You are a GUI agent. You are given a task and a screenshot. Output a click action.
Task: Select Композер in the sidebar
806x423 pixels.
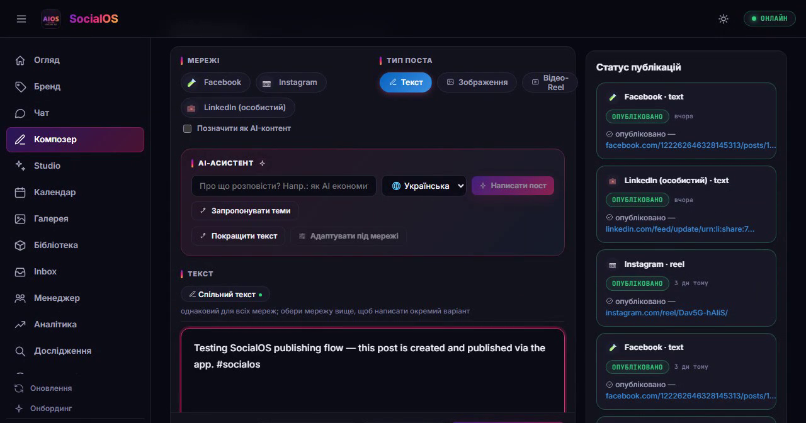coord(76,139)
